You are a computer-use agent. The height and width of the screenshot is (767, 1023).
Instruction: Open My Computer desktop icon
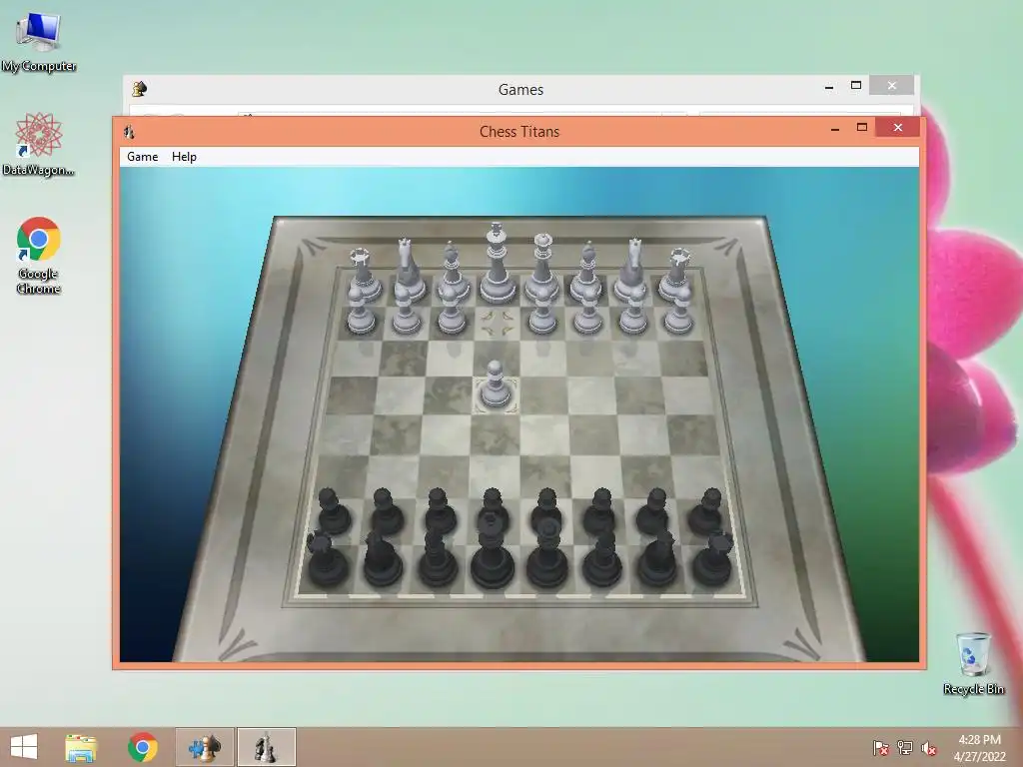39,42
